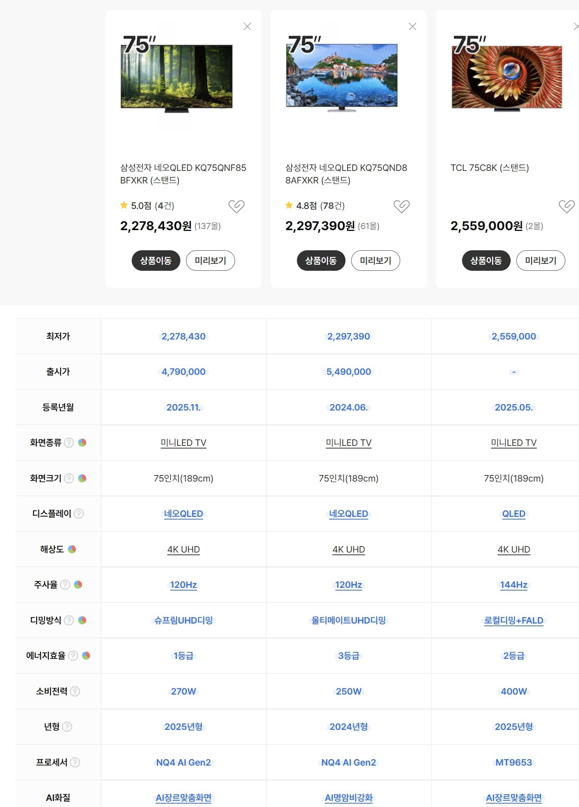579x807 pixels.
Task: Click the 2,559,000 lowest price cell
Action: coord(514,336)
